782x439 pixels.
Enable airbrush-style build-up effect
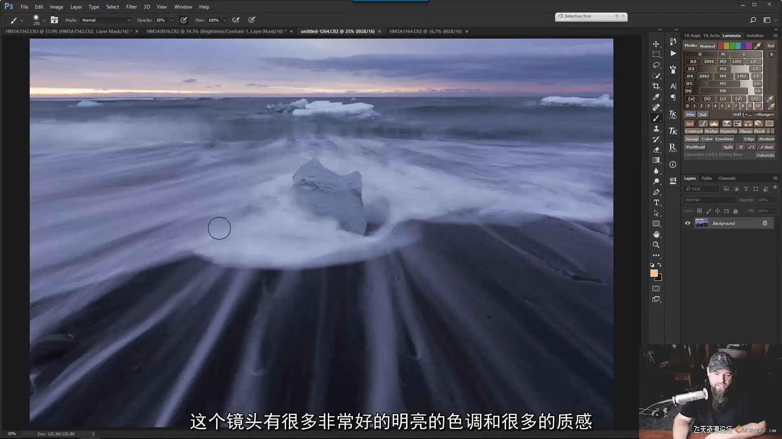235,20
